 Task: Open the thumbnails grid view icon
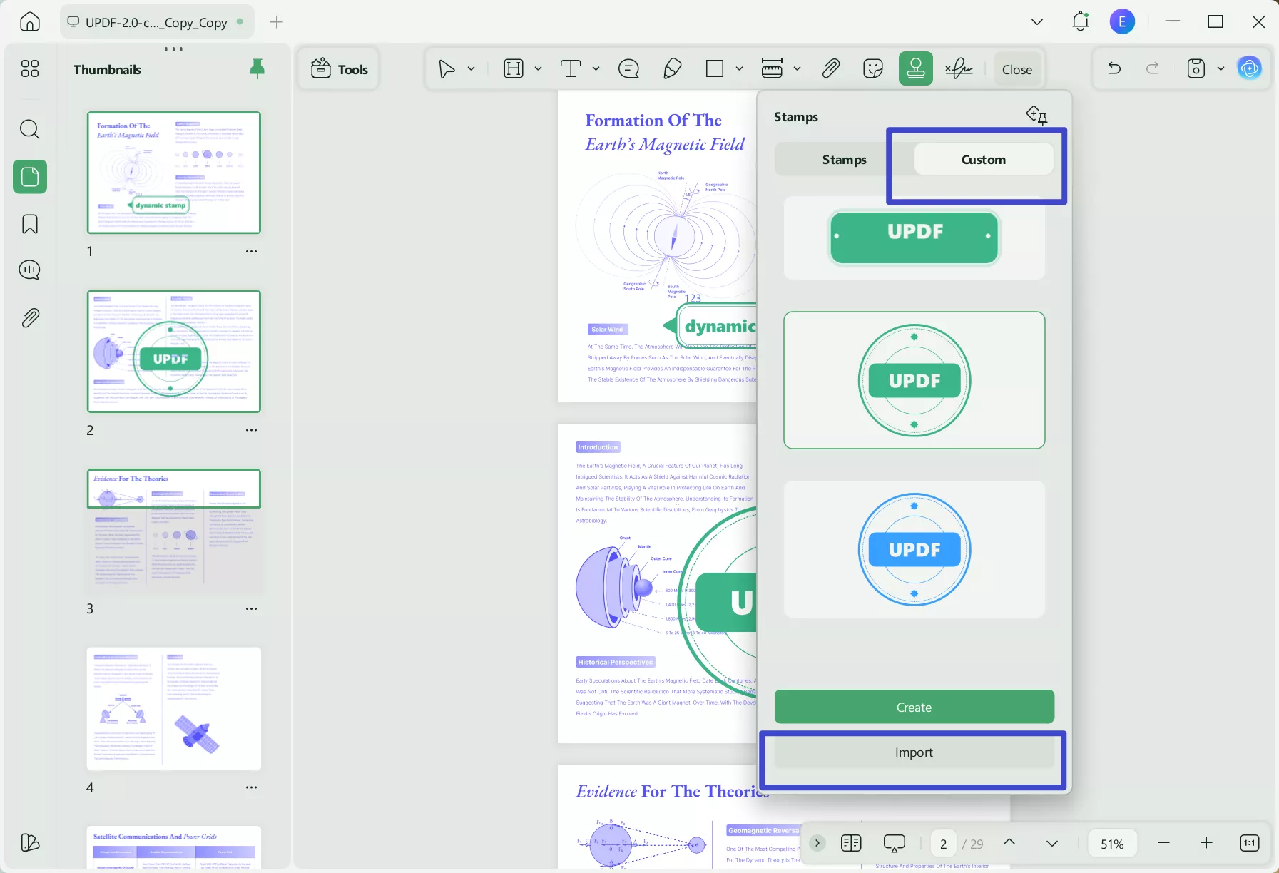tap(30, 68)
